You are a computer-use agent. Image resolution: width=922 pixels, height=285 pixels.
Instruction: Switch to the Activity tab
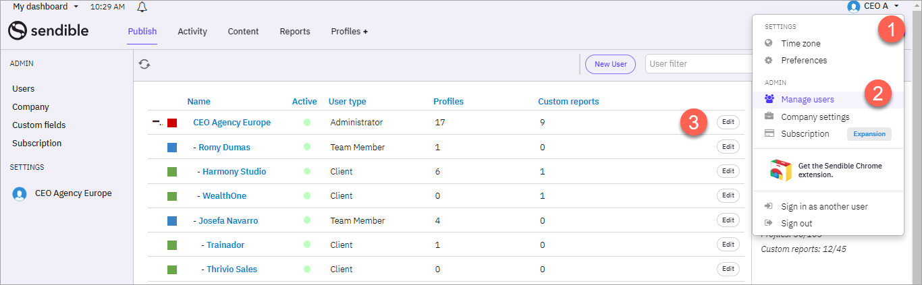[x=192, y=31]
